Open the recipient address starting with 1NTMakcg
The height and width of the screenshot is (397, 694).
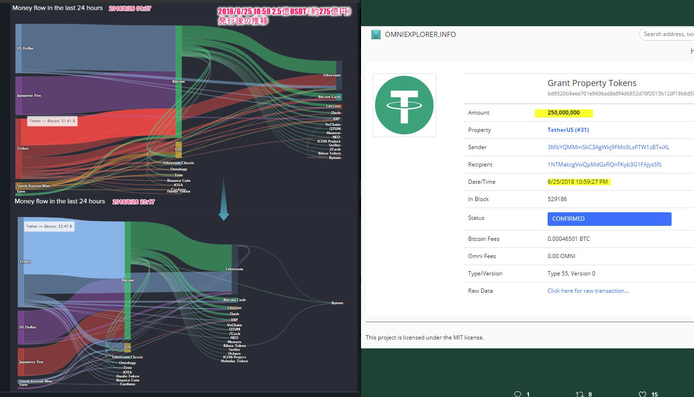click(605, 164)
